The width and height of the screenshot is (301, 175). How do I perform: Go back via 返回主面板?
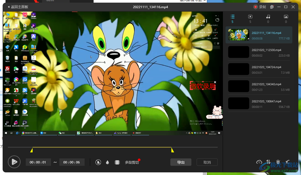pyautogui.click(x=18, y=7)
